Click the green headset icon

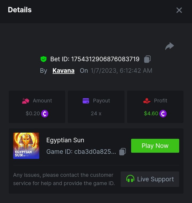click(130, 179)
